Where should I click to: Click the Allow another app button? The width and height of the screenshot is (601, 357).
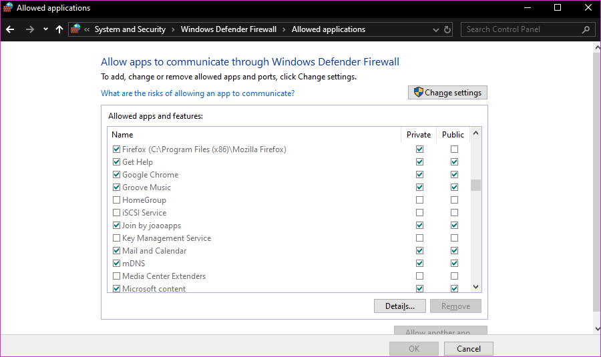(x=441, y=330)
